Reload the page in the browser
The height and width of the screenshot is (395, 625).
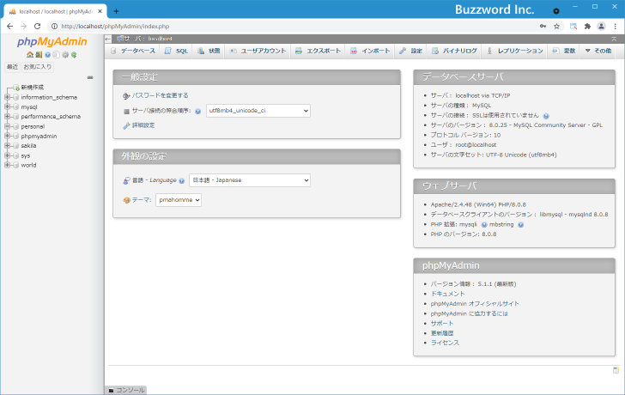coord(37,27)
